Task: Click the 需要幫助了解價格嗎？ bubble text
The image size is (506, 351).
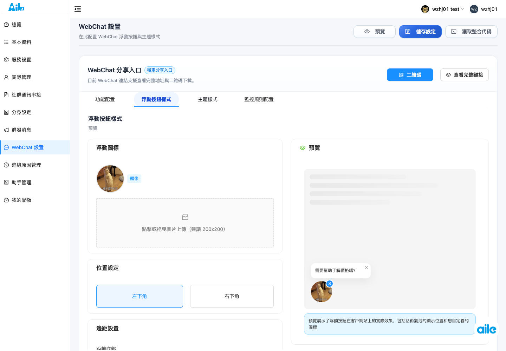Action: [335, 271]
